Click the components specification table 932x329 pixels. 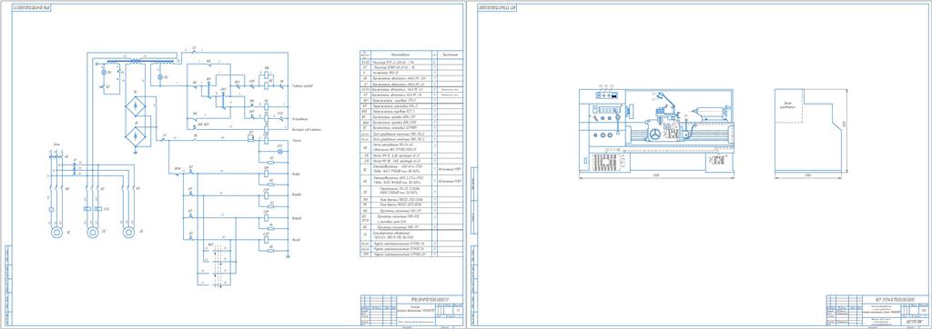click(x=412, y=154)
